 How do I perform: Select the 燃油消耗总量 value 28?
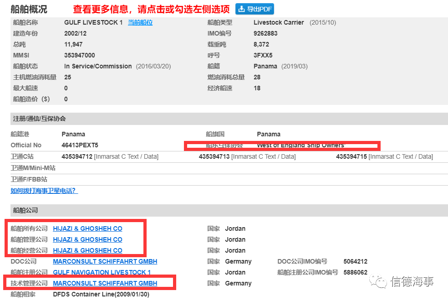257,77
